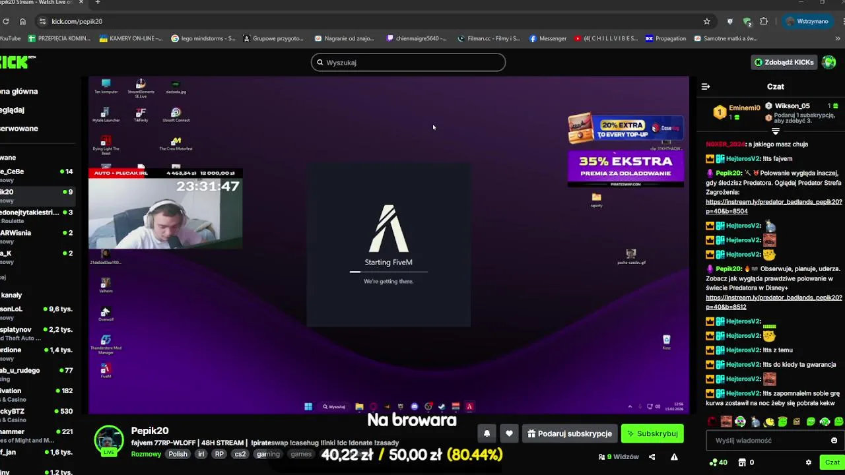Image resolution: width=845 pixels, height=475 pixels.
Task: Open _CeBe channel with 14 viewers
Action: click(37, 175)
